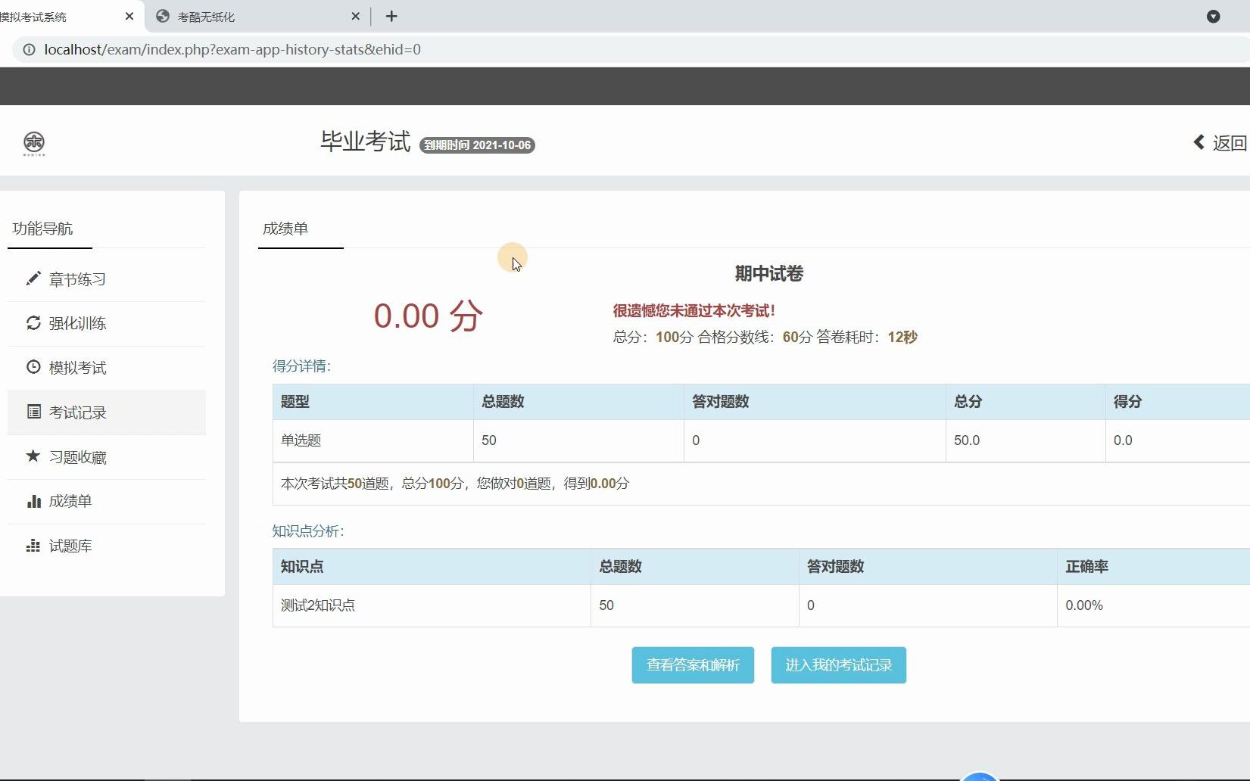This screenshot has height=781, width=1250.
Task: Click the 本次考试共50道题 summary row
Action: point(761,484)
